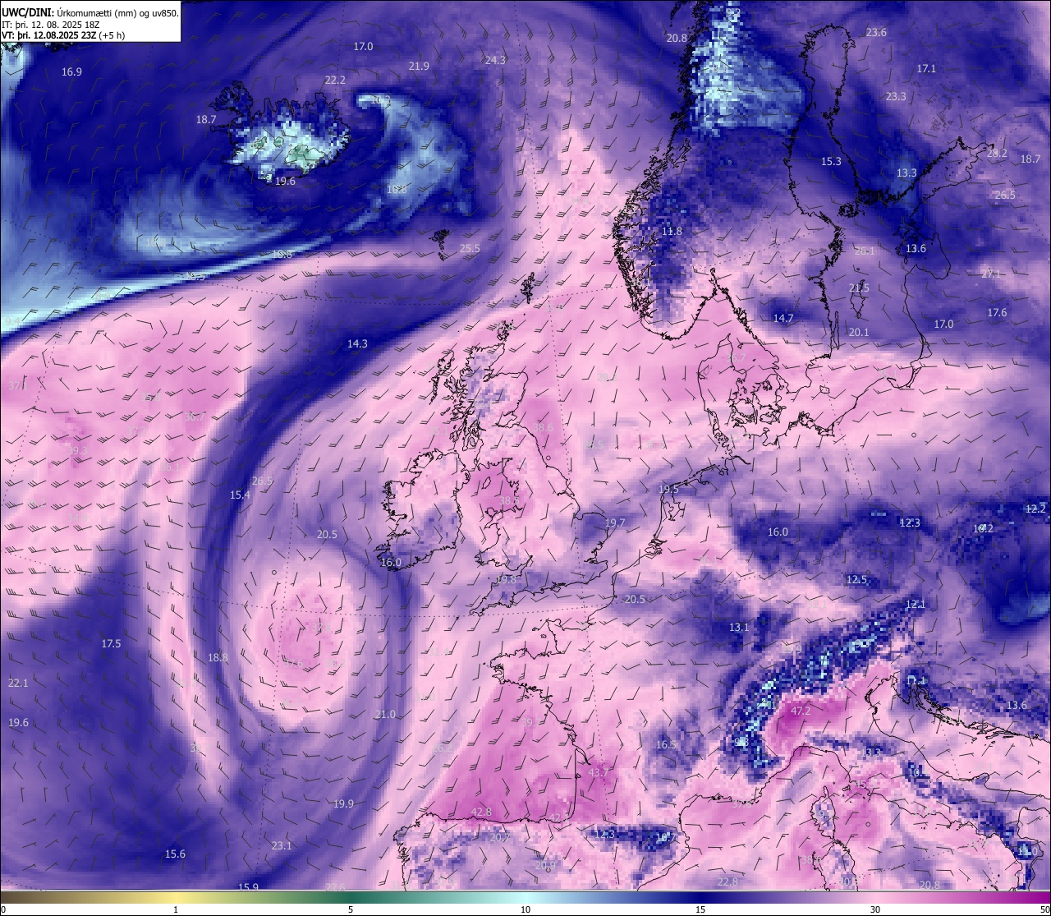Image resolution: width=1051 pixels, height=916 pixels.
Task: Select the 11.8 value over Norway
Action: pyautogui.click(x=672, y=232)
